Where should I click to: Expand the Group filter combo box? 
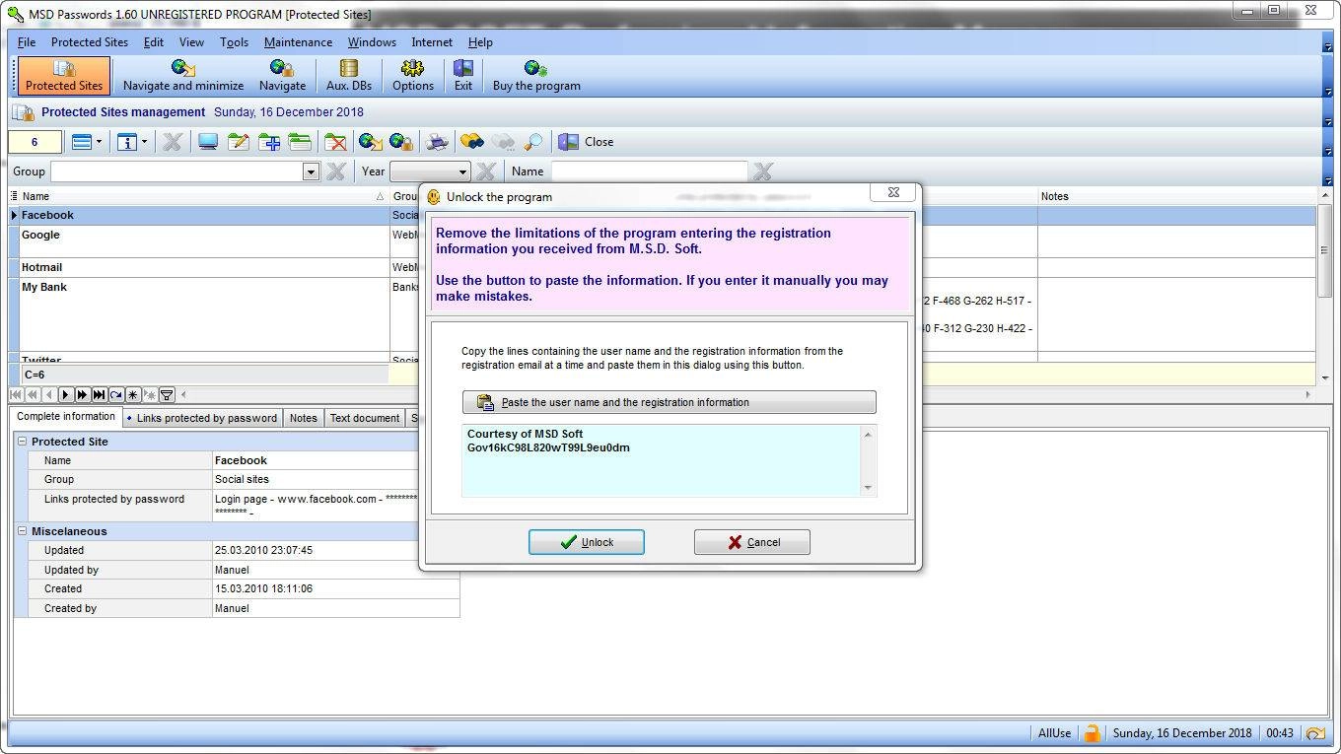pos(311,171)
